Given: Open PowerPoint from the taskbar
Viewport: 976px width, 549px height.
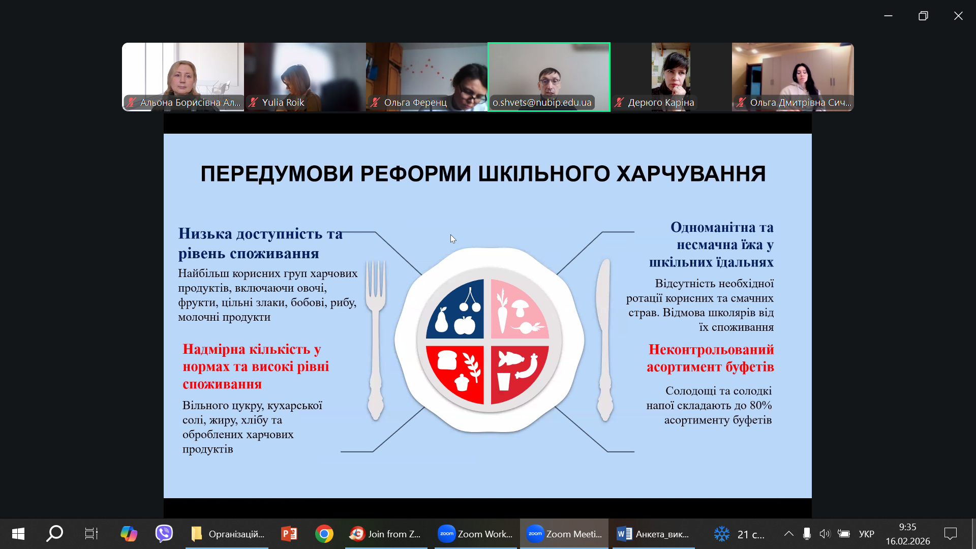Looking at the screenshot, I should click(x=289, y=534).
